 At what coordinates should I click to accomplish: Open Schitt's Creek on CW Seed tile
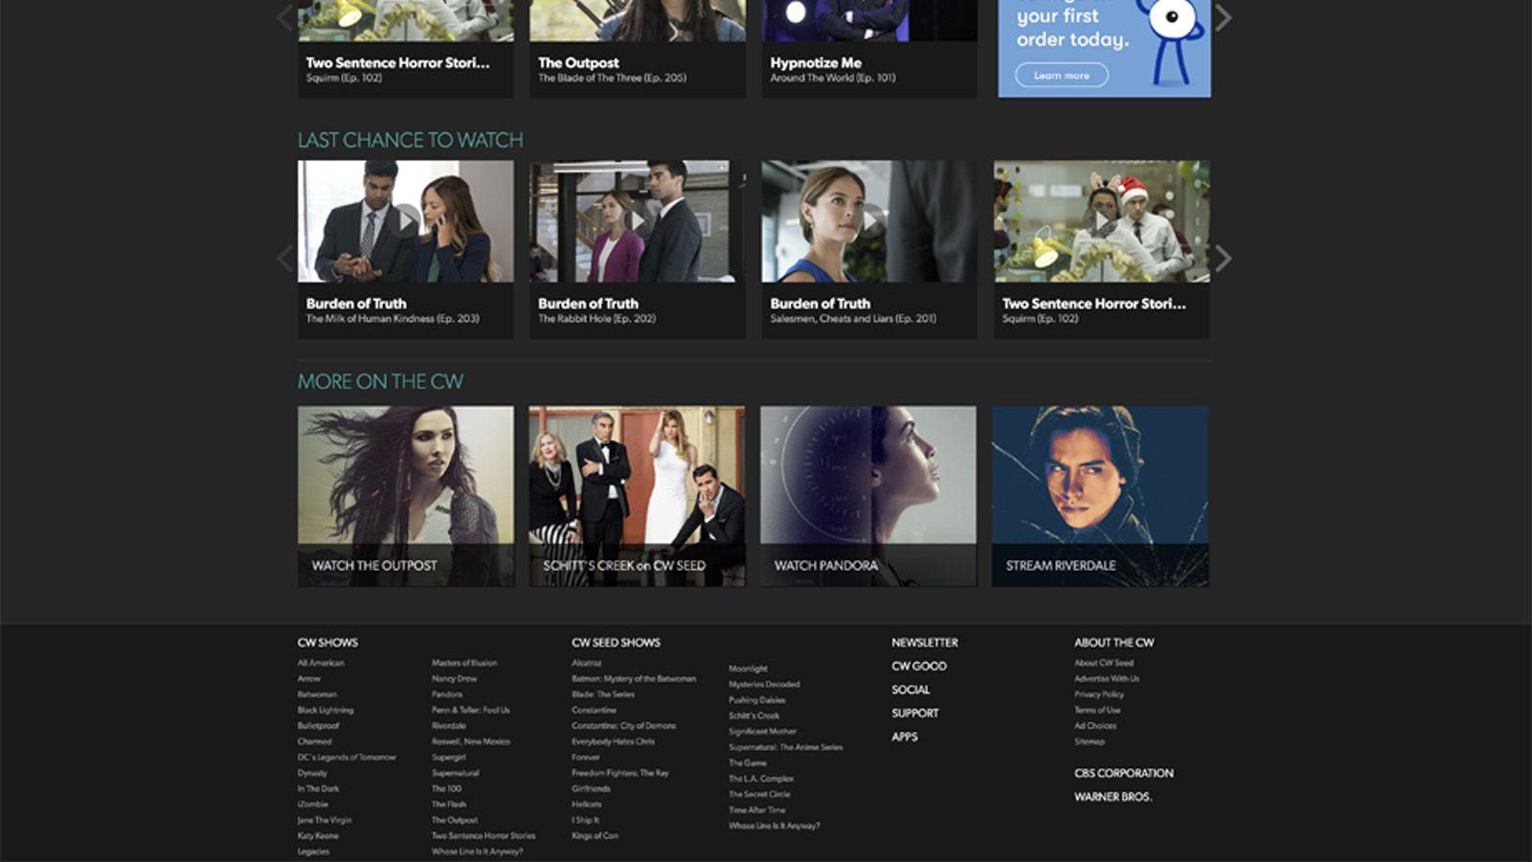[x=637, y=496]
